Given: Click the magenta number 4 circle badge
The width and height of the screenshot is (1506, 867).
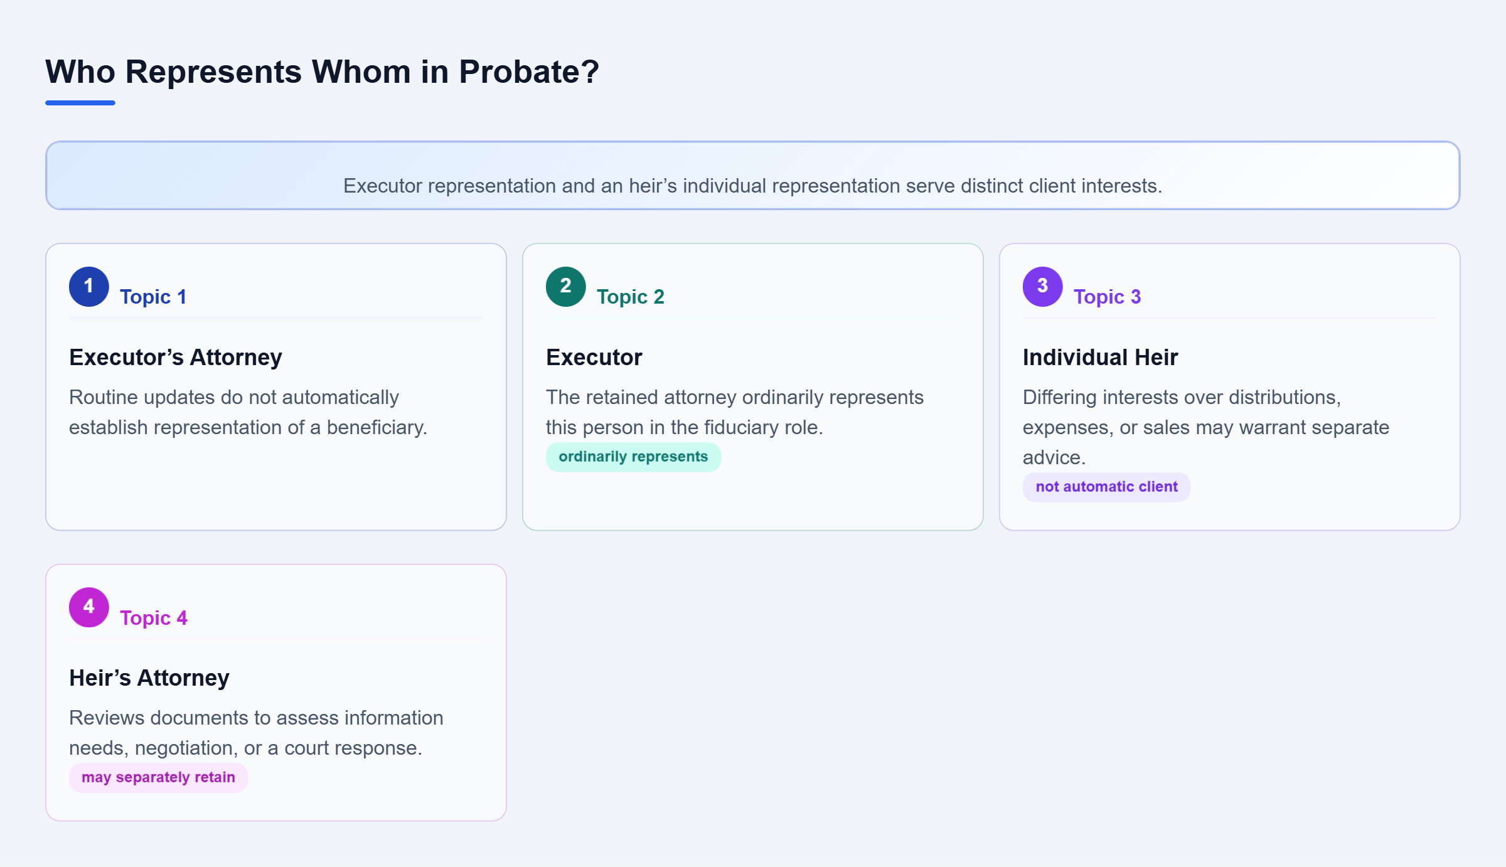Looking at the screenshot, I should tap(89, 607).
